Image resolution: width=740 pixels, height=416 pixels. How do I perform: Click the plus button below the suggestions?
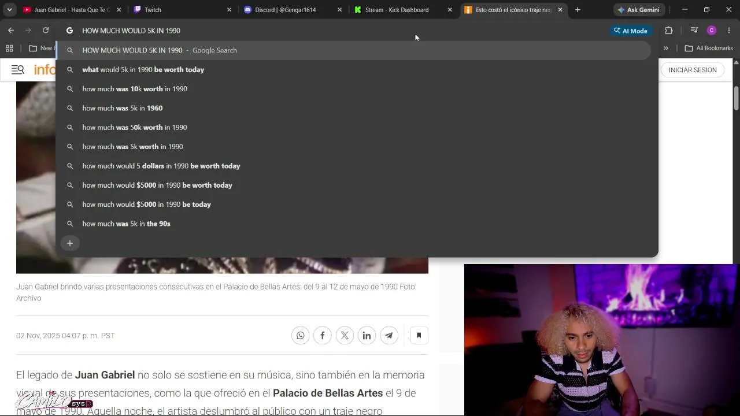(x=70, y=243)
